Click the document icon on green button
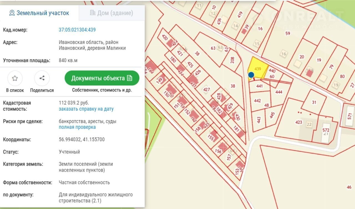Image resolution: width=355 pixels, height=209 pixels. point(130,78)
